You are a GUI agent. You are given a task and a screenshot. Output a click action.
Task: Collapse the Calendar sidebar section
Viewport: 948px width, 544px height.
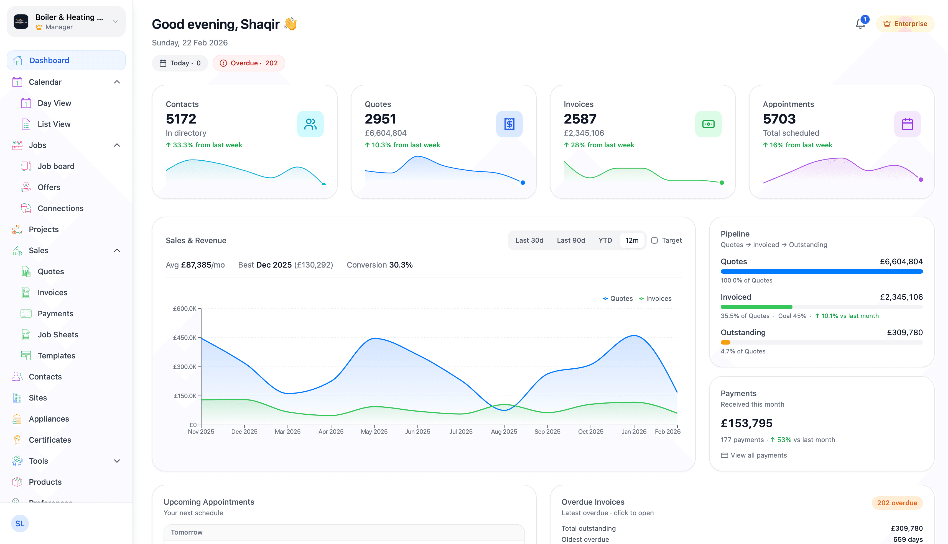pos(117,82)
